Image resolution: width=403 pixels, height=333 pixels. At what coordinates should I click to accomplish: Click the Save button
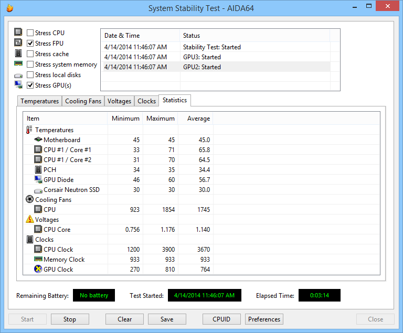pyautogui.click(x=167, y=319)
